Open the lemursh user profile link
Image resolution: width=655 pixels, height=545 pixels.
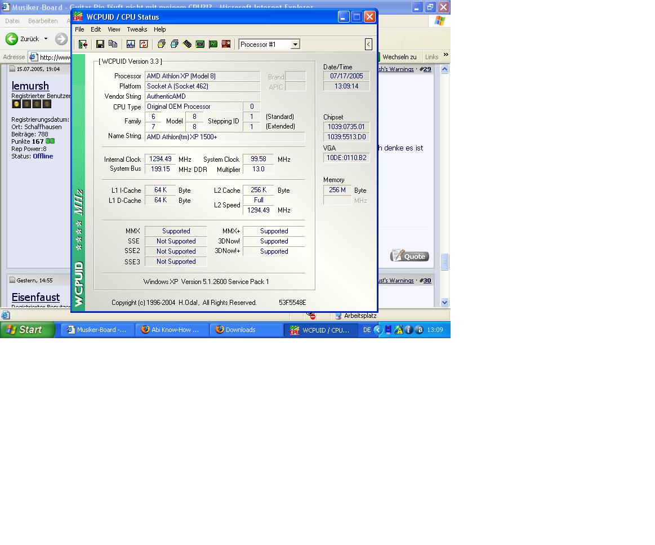pyautogui.click(x=30, y=86)
